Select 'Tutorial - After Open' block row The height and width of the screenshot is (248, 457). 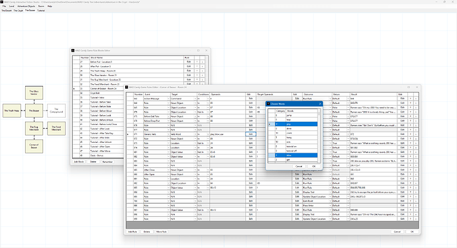(98, 147)
